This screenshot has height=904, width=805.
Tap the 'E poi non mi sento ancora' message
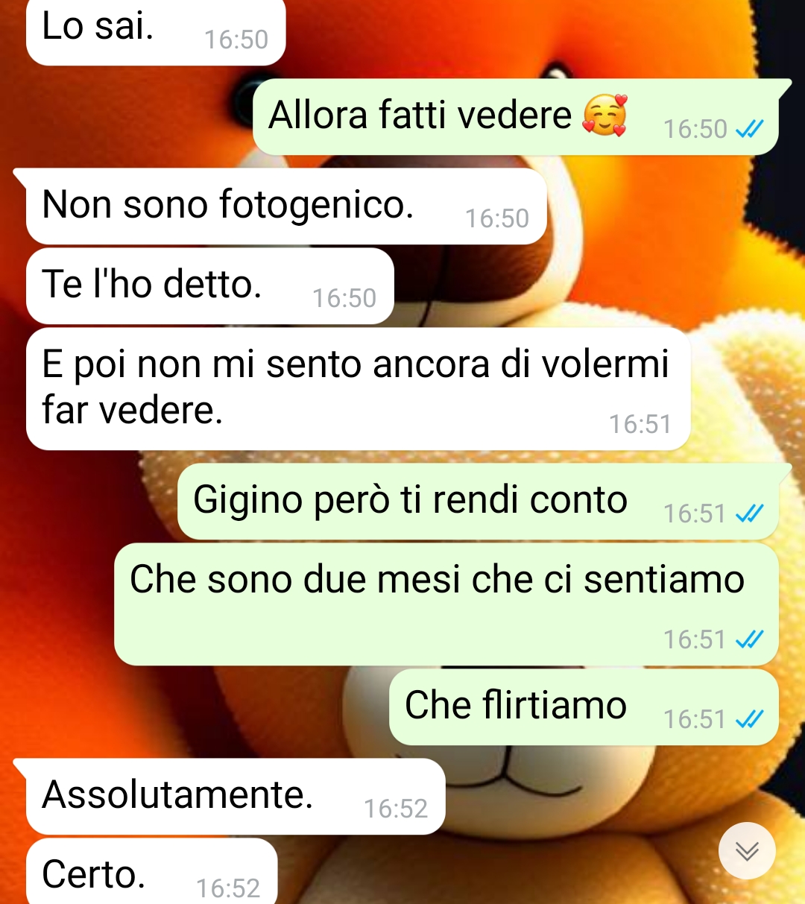click(x=358, y=389)
